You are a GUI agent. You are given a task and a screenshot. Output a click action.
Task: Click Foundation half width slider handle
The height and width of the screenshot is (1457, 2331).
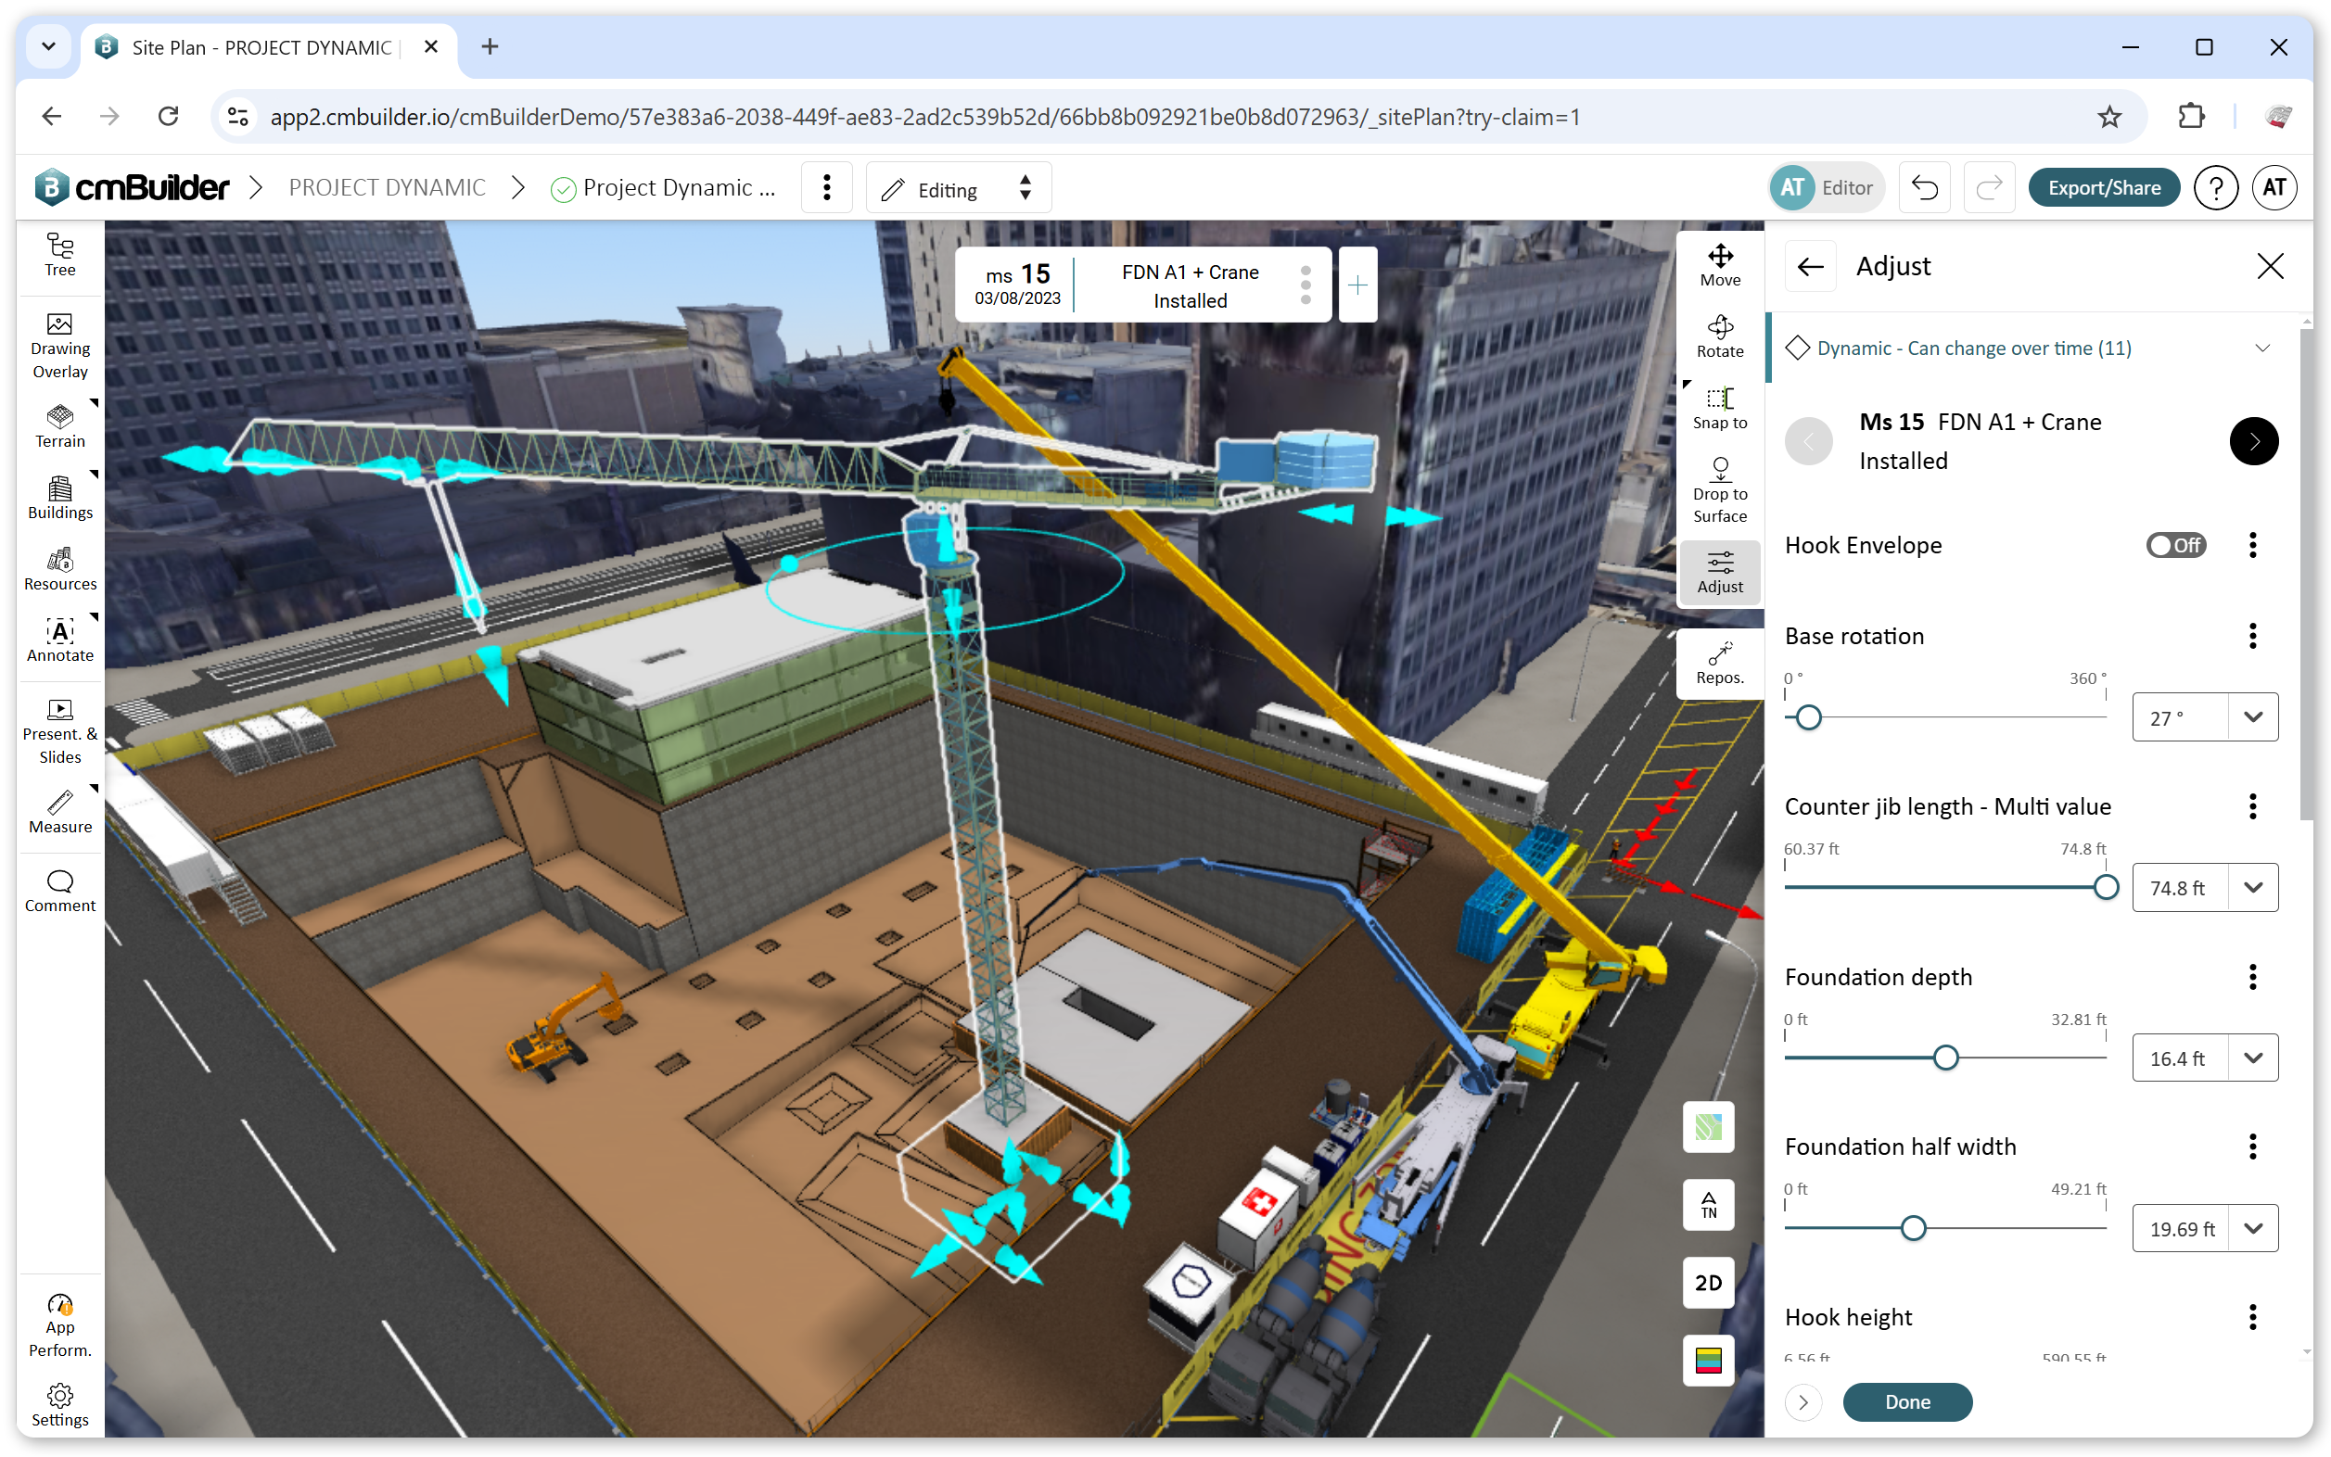click(1913, 1229)
